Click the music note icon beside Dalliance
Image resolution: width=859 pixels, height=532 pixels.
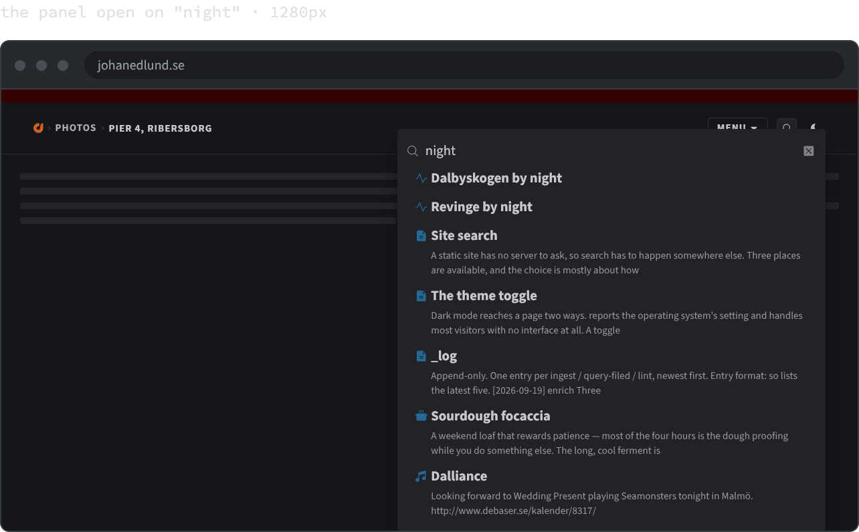click(x=421, y=477)
